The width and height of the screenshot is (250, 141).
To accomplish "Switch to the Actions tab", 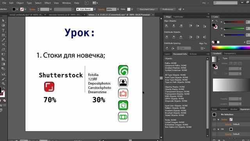I will coord(193,54).
